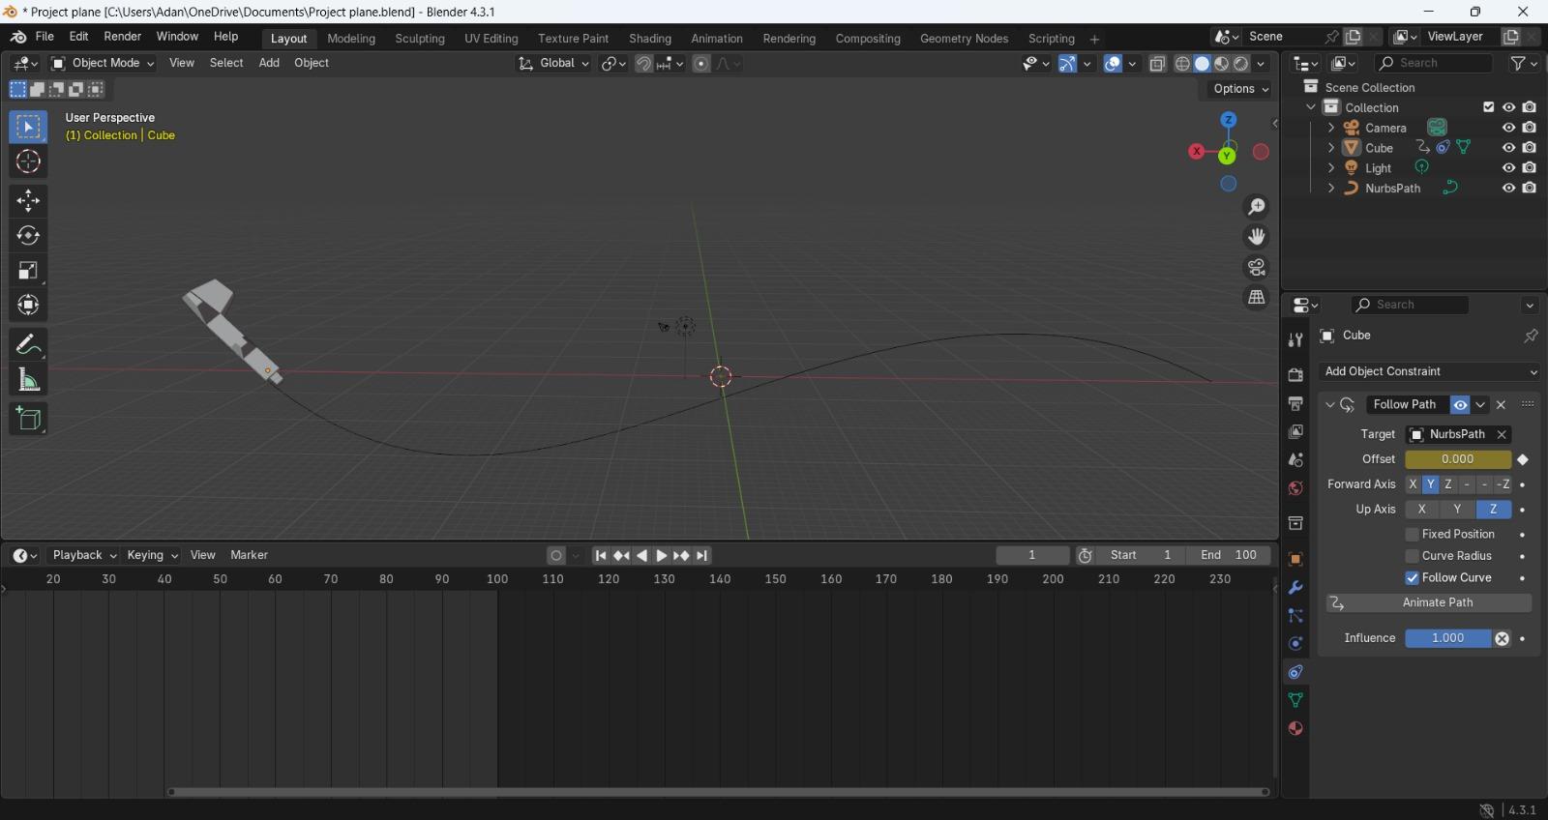Open the Object properties tab
This screenshot has height=820, width=1548.
1295,559
